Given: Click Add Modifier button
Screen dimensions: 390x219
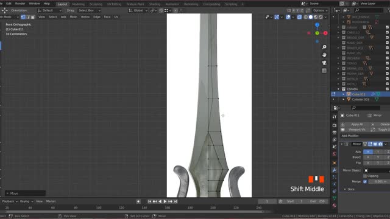Looking at the screenshot, I should (x=365, y=136).
